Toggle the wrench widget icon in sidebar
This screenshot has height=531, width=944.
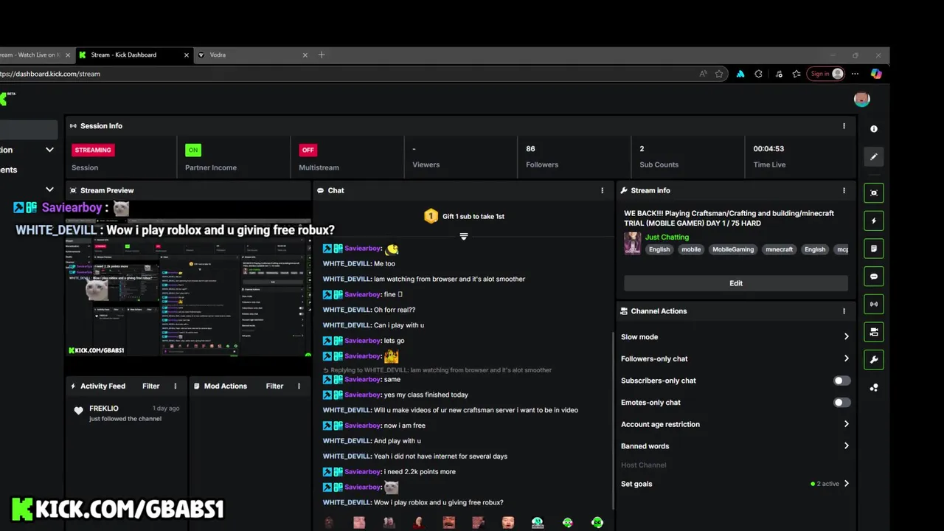874,359
